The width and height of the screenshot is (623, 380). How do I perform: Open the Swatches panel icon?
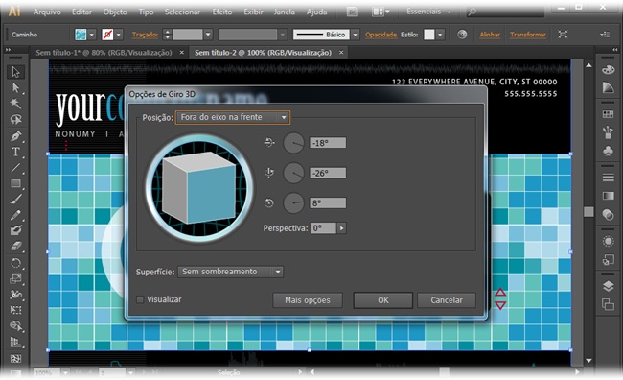click(608, 114)
